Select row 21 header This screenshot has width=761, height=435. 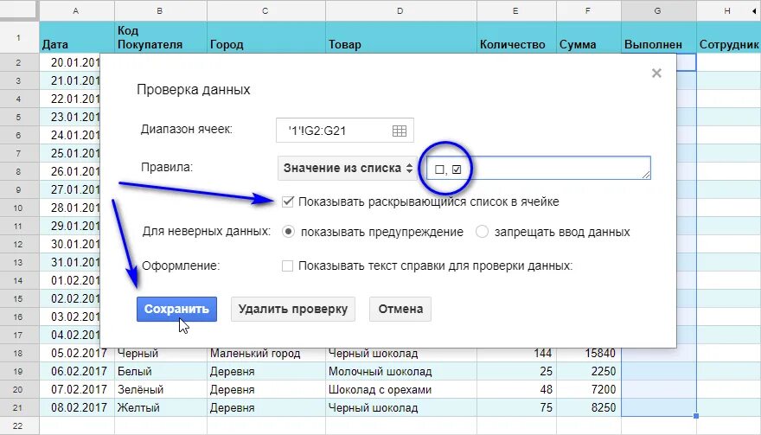point(19,407)
